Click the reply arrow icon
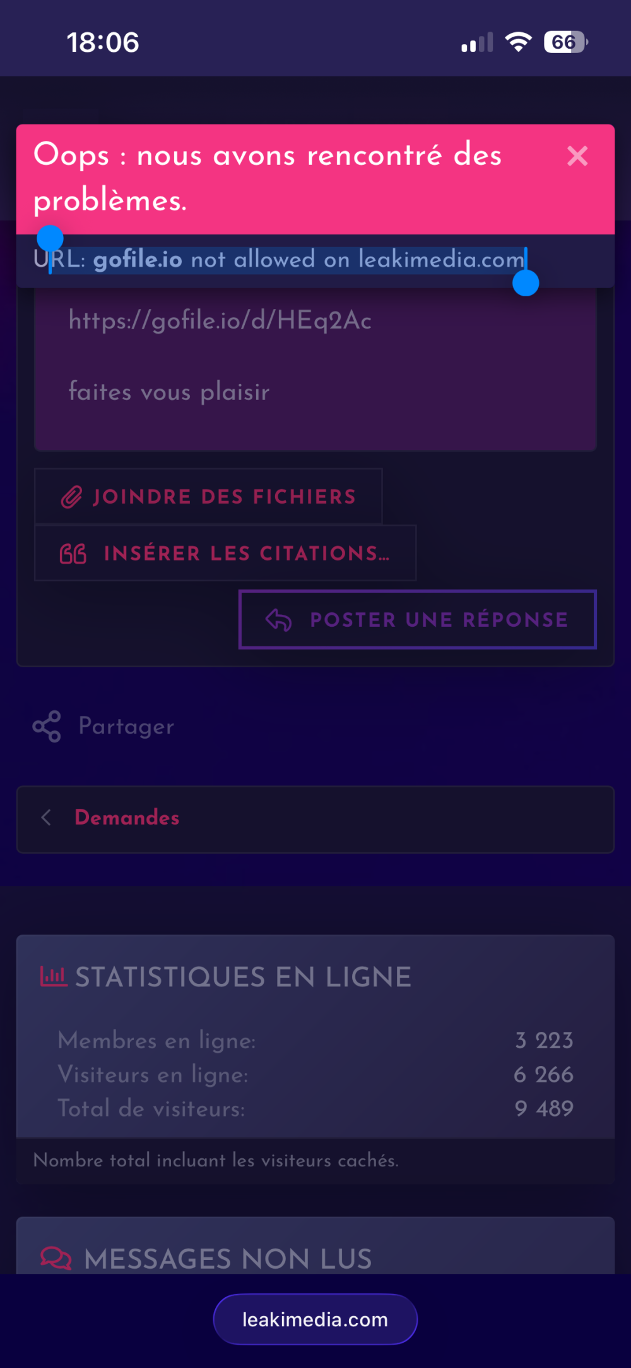This screenshot has width=631, height=1368. click(x=278, y=620)
